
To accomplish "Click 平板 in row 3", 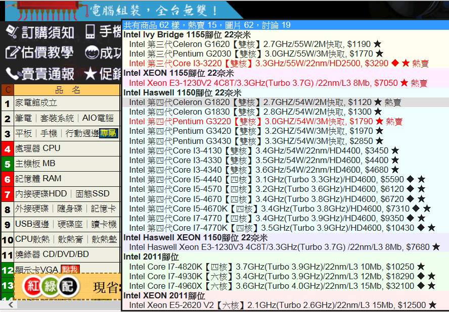I will point(23,133).
